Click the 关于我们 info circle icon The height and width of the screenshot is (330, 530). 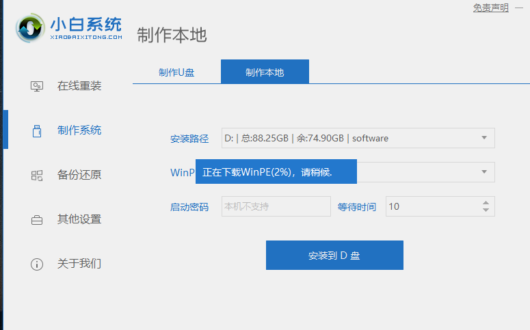click(37, 264)
